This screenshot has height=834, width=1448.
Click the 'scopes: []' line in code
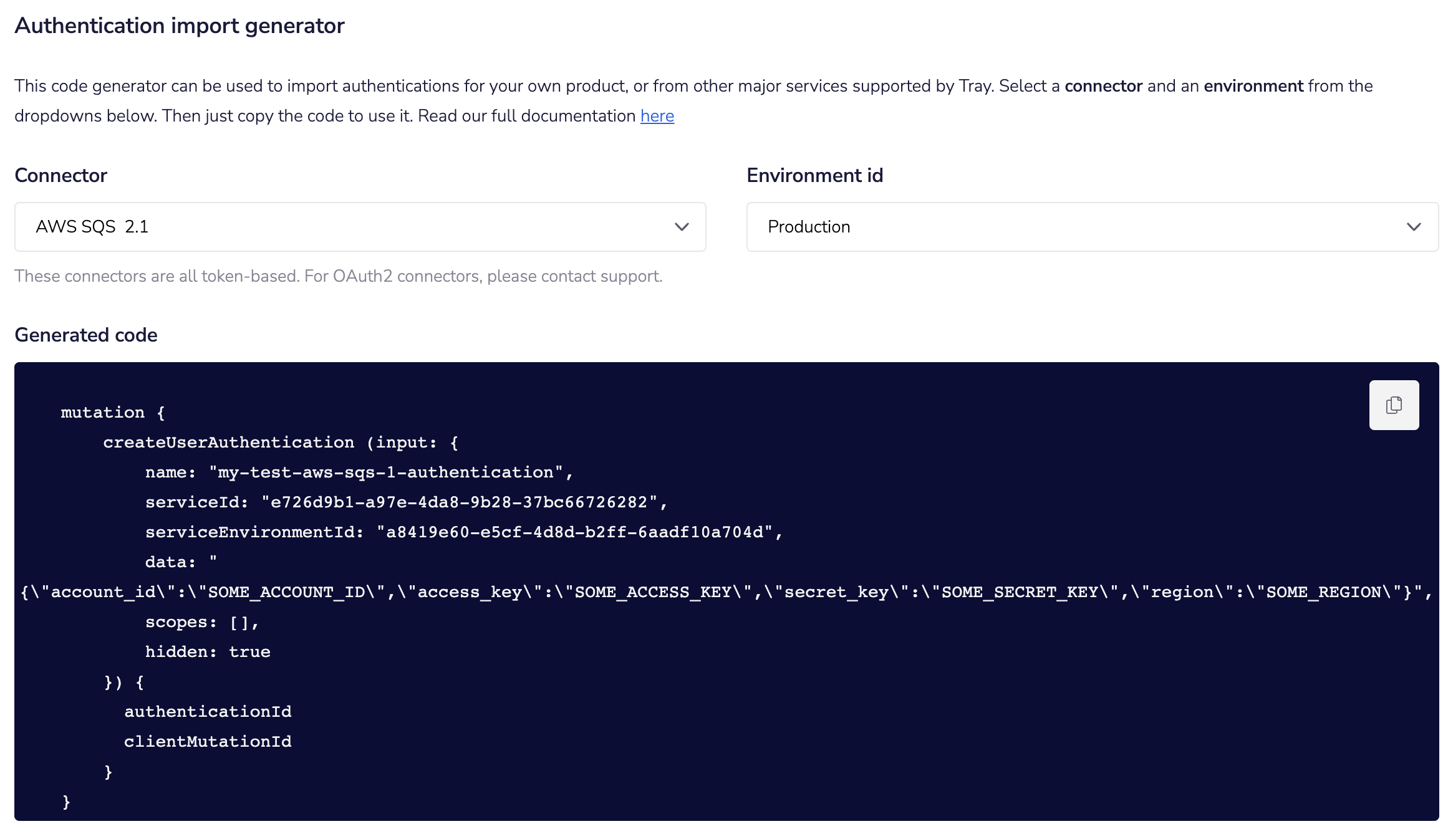tap(201, 622)
